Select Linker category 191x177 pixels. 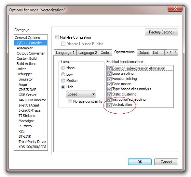21,69
